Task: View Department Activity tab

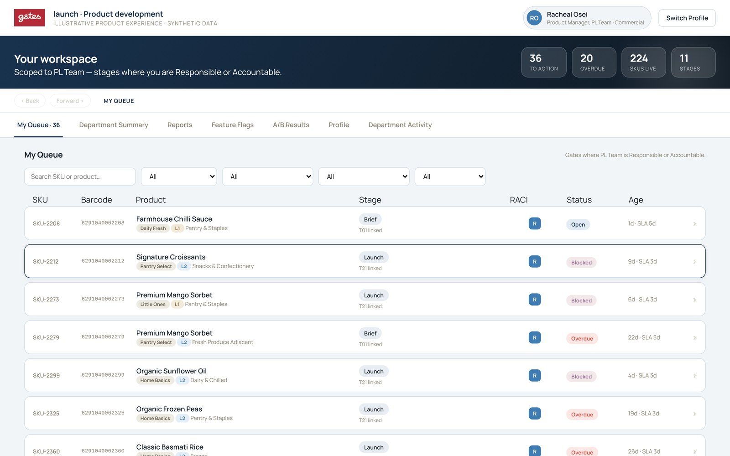Action: point(400,125)
